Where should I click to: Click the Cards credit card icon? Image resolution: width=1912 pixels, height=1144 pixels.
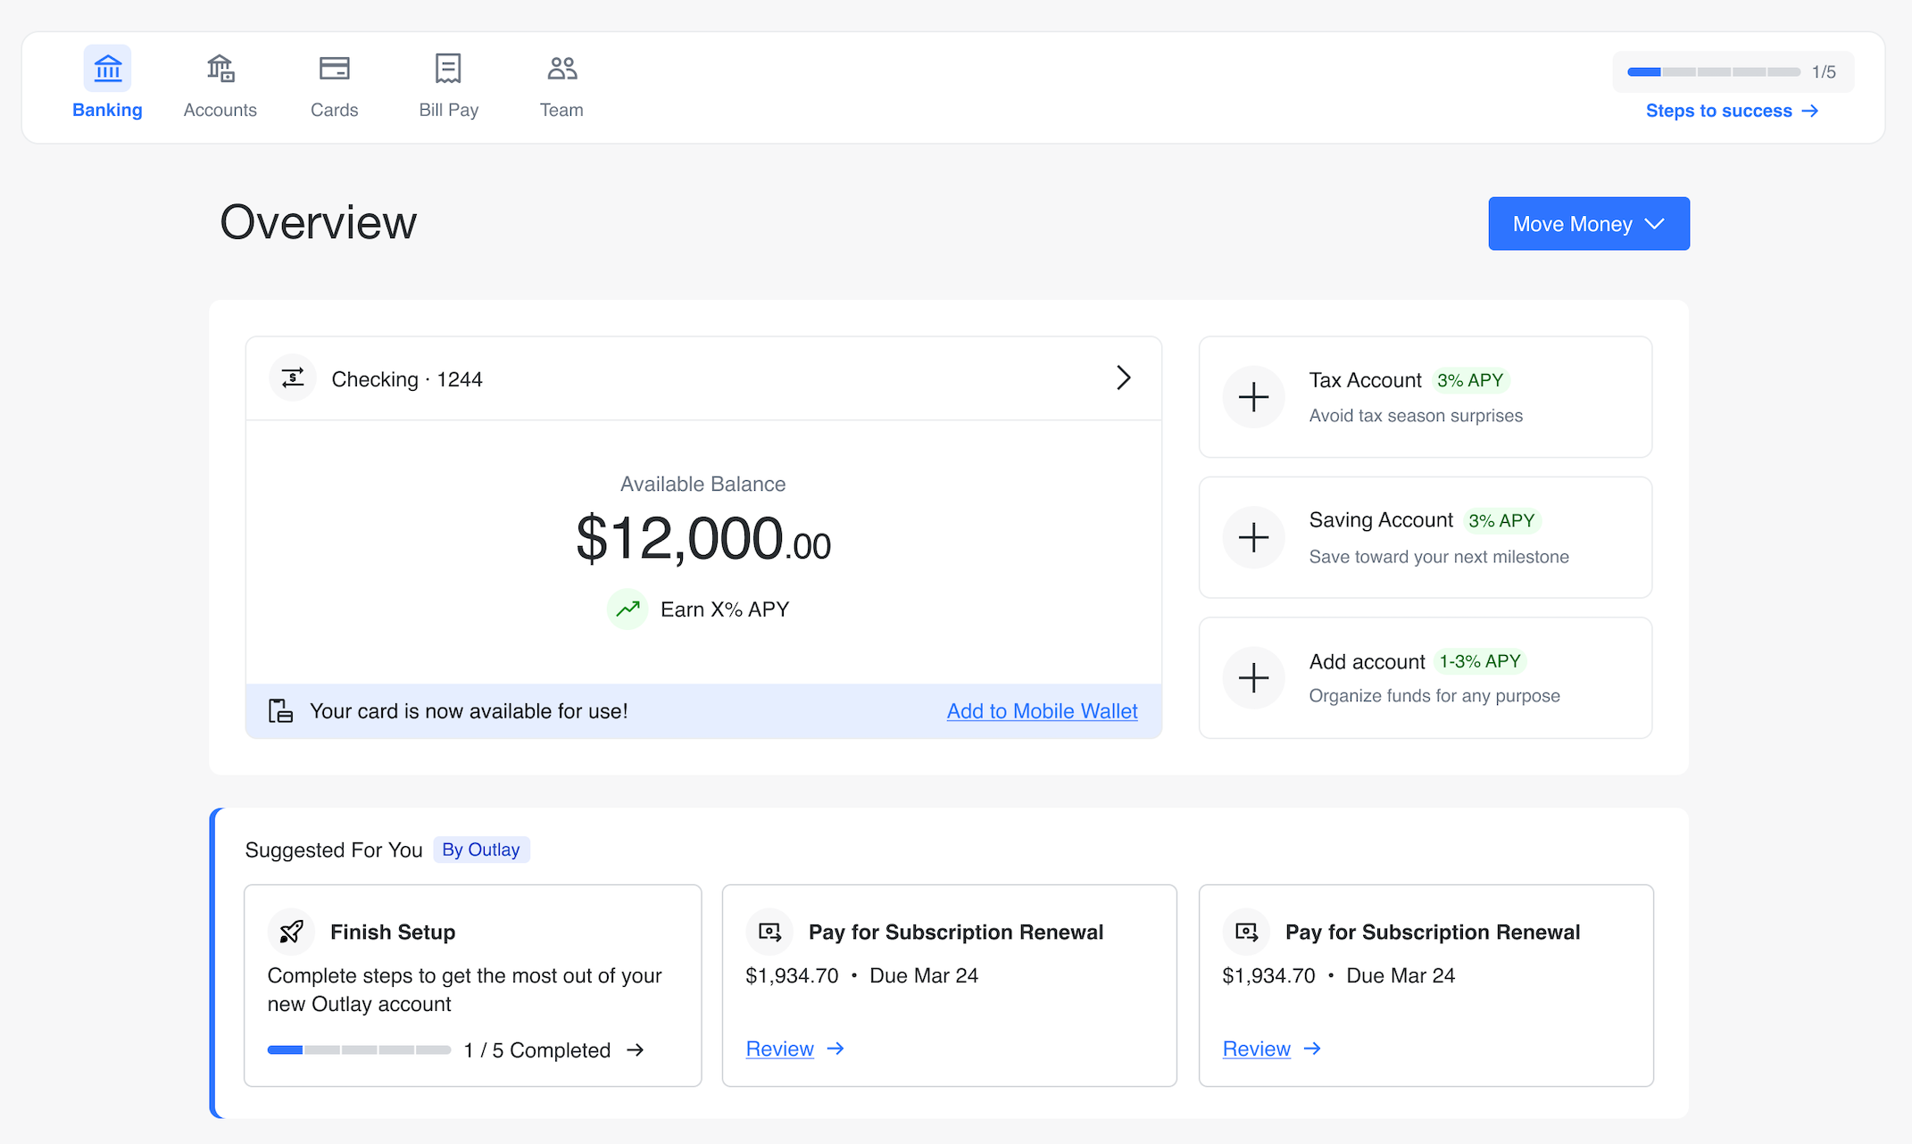[x=334, y=68]
